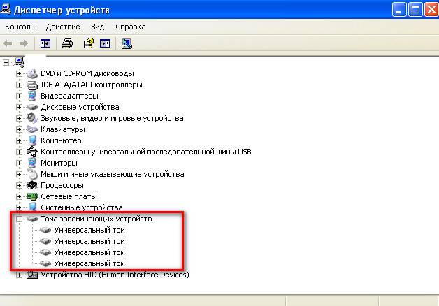Click the Print toolbar icon
The height and width of the screenshot is (306, 439).
tap(67, 43)
